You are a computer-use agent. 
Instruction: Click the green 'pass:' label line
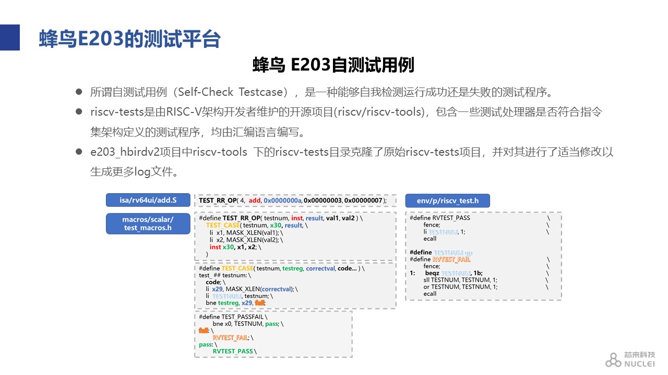tap(207, 344)
